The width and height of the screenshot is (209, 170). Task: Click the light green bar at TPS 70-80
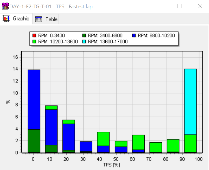[x=156, y=147]
